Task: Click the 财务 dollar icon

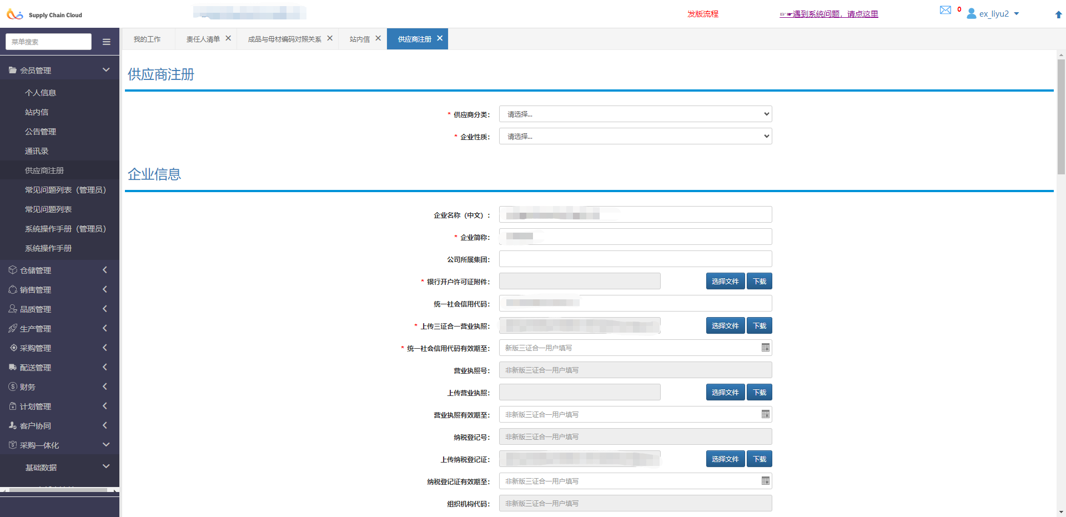Action: [13, 387]
